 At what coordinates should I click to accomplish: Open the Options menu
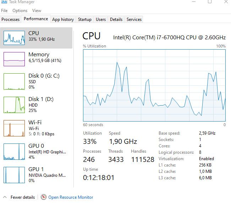click(20, 11)
